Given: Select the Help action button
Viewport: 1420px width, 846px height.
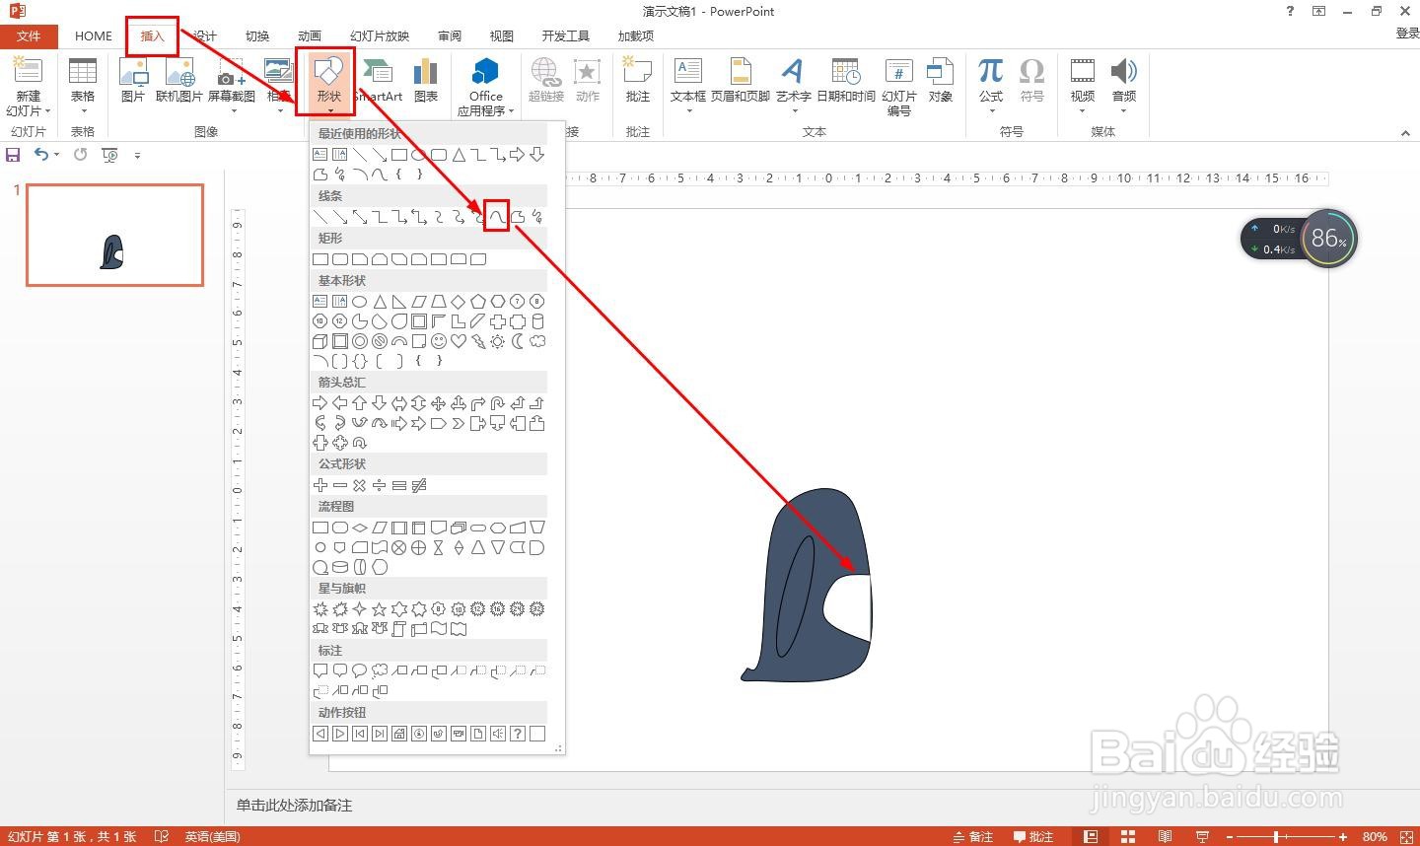Looking at the screenshot, I should [518, 734].
